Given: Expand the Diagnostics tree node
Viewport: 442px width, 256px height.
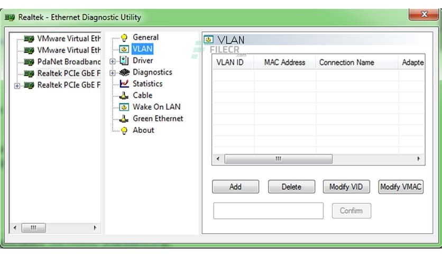Looking at the screenshot, I should point(112,73).
